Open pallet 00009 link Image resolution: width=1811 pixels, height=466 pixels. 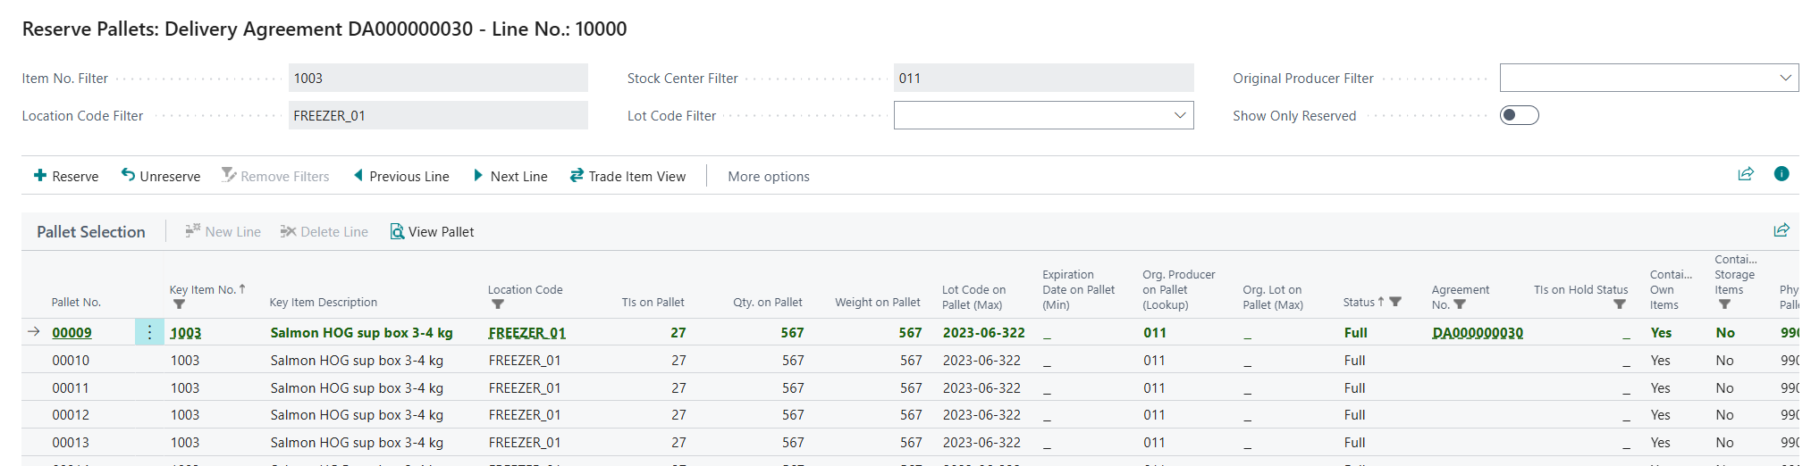72,333
